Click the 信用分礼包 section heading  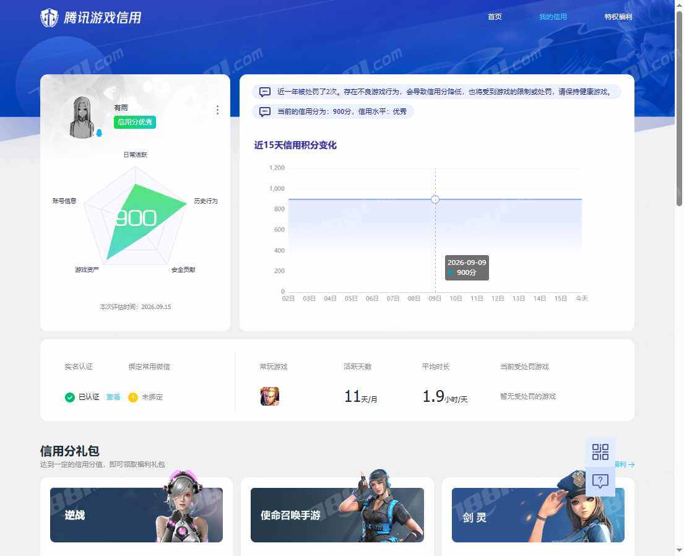70,451
